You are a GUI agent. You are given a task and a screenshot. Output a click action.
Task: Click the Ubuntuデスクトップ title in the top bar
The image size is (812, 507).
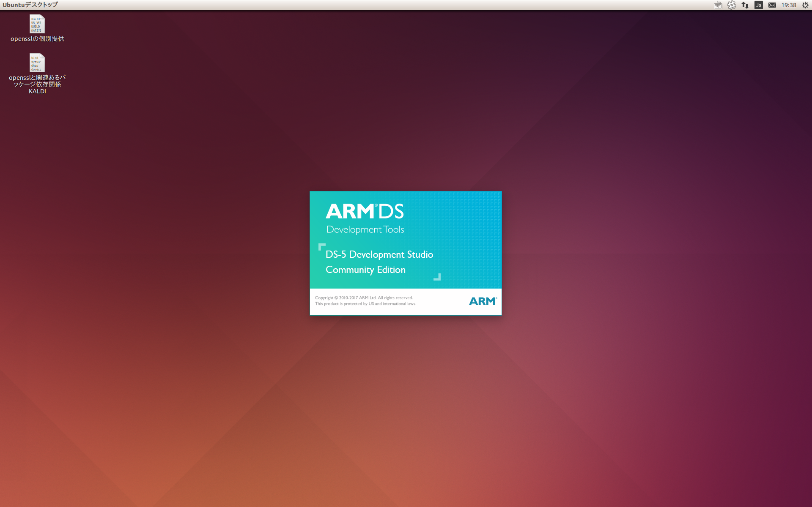point(30,5)
